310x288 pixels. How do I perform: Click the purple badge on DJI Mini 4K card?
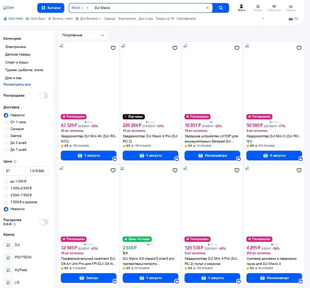coord(115,159)
